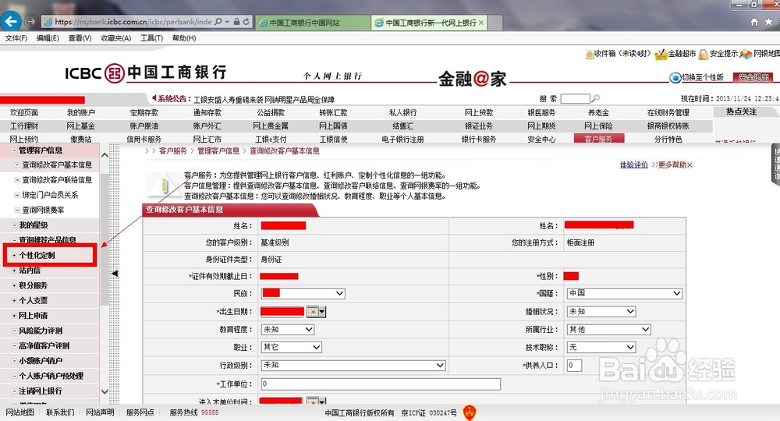Expand the 站内信 sidebar item
Image resolution: width=780 pixels, height=421 pixels.
click(14, 271)
